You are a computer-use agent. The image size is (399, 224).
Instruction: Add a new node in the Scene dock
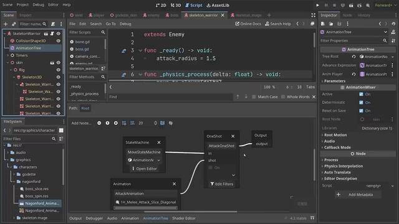(6, 24)
